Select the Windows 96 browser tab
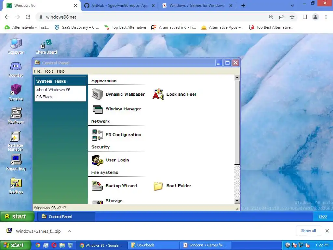333x250 pixels. click(x=40, y=6)
